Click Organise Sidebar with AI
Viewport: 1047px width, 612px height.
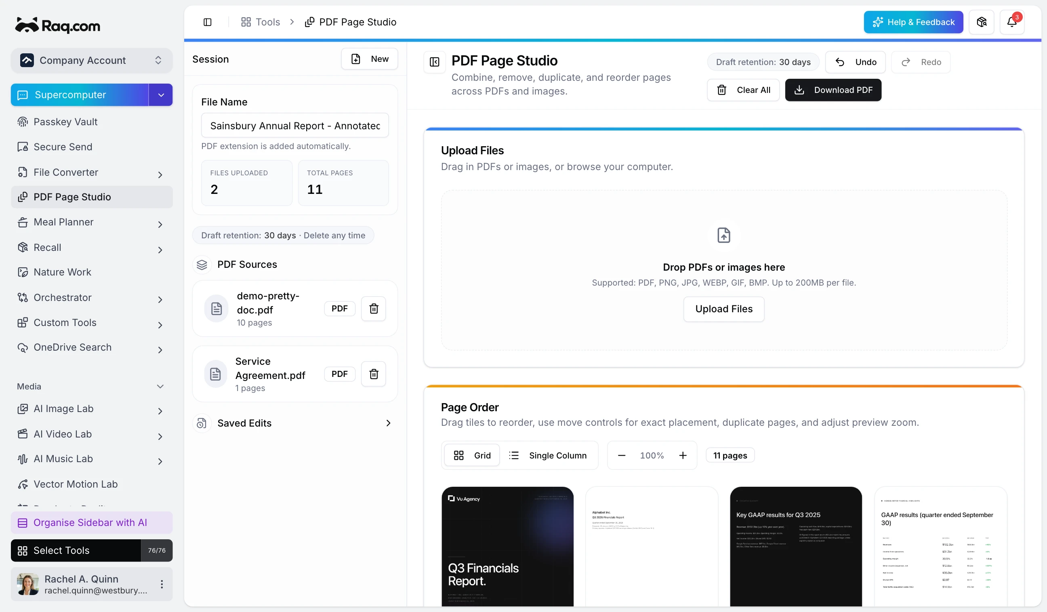(91, 523)
